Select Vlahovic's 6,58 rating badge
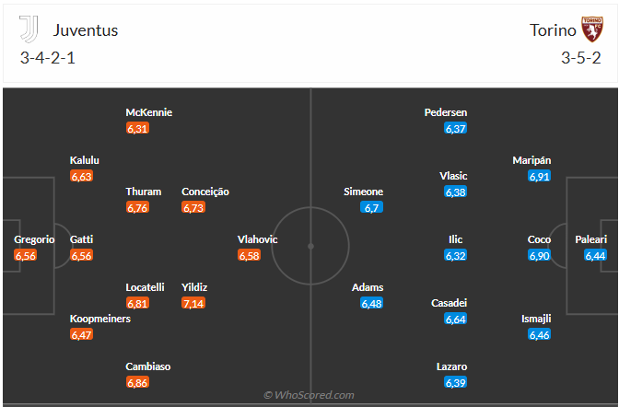This screenshot has height=407, width=619. 249,255
